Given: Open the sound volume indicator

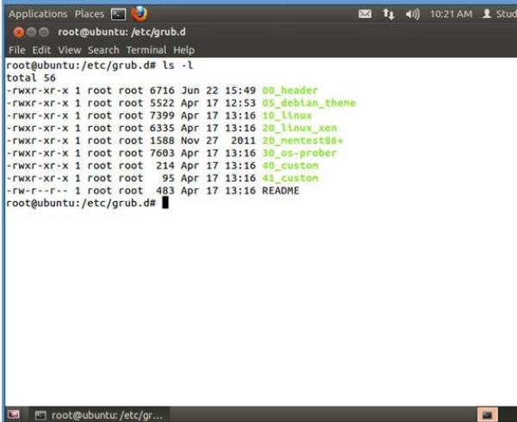Looking at the screenshot, I should pos(412,14).
